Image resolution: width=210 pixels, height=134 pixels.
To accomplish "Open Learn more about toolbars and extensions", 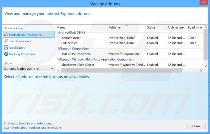I will coord(33,128).
